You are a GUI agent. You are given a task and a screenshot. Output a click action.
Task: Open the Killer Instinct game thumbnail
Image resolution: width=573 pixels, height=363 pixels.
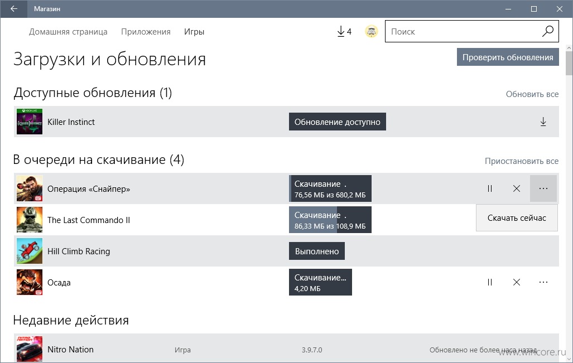coord(30,122)
